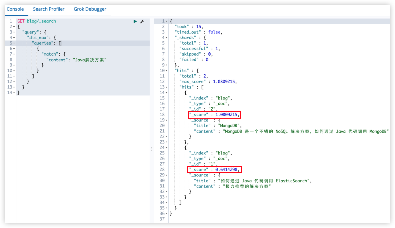Click the "skipped" : 0 line

tap(196, 54)
